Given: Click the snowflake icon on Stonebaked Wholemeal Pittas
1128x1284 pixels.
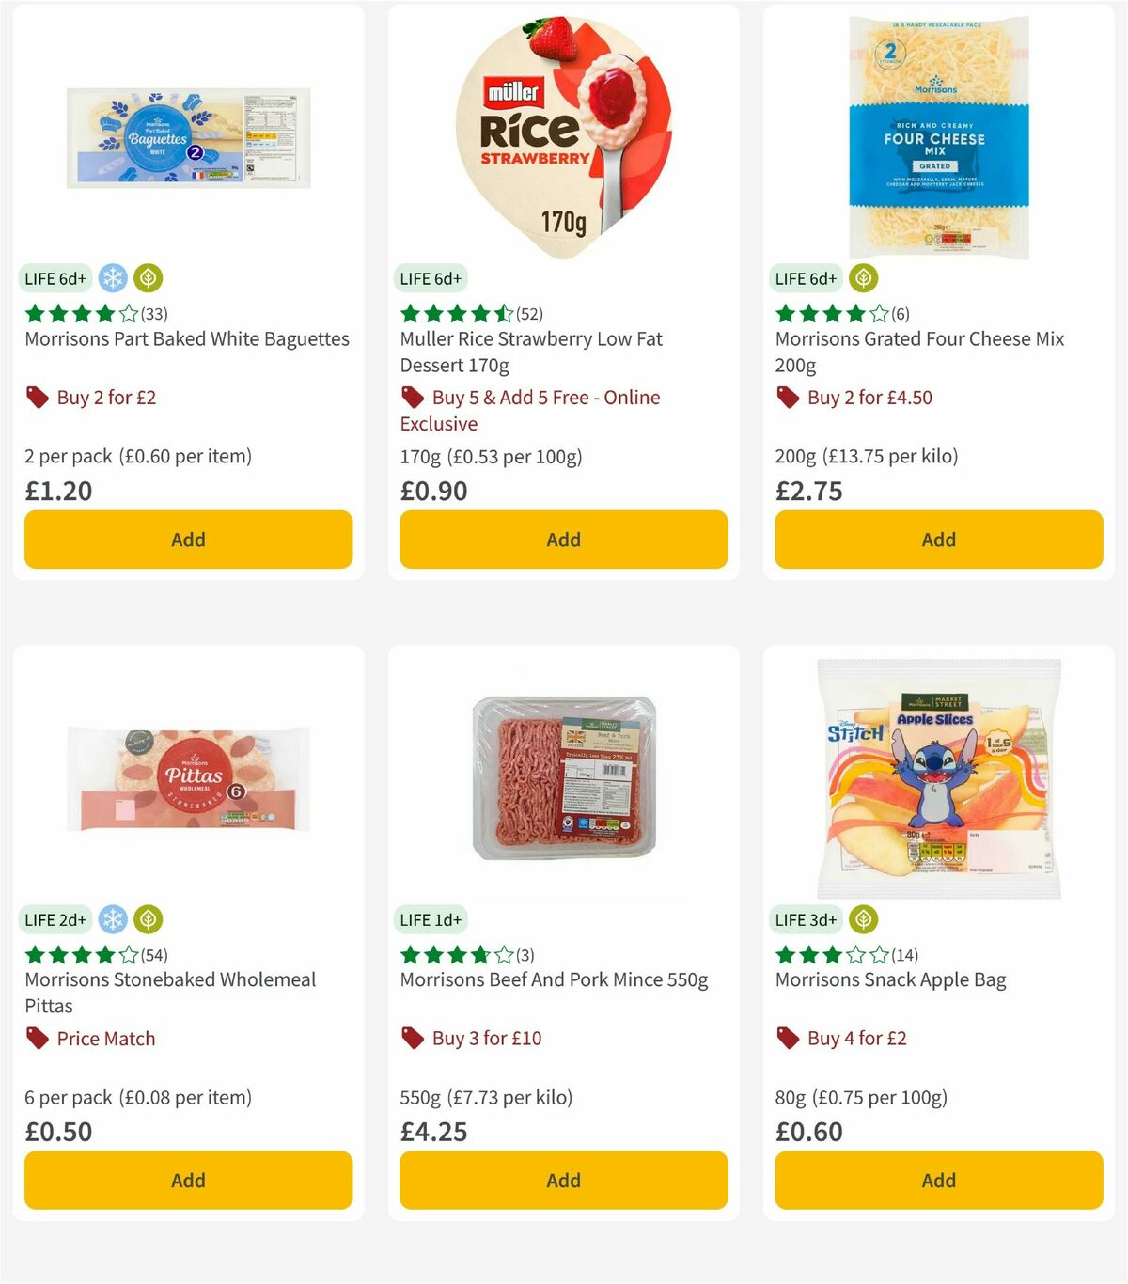Looking at the screenshot, I should tap(115, 919).
